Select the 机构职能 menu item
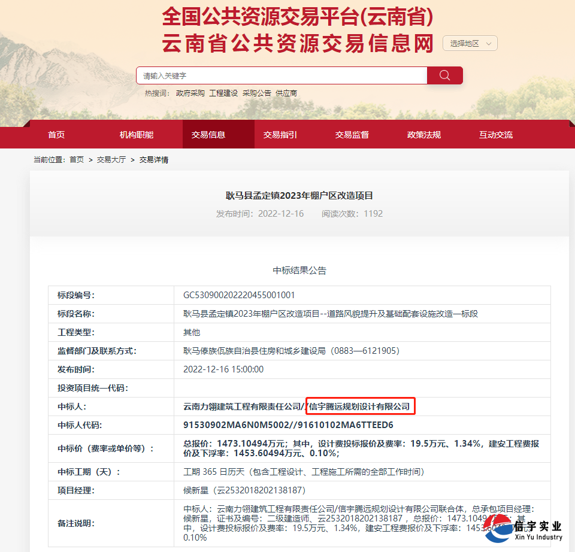Image resolution: width=575 pixels, height=552 pixels. [137, 135]
